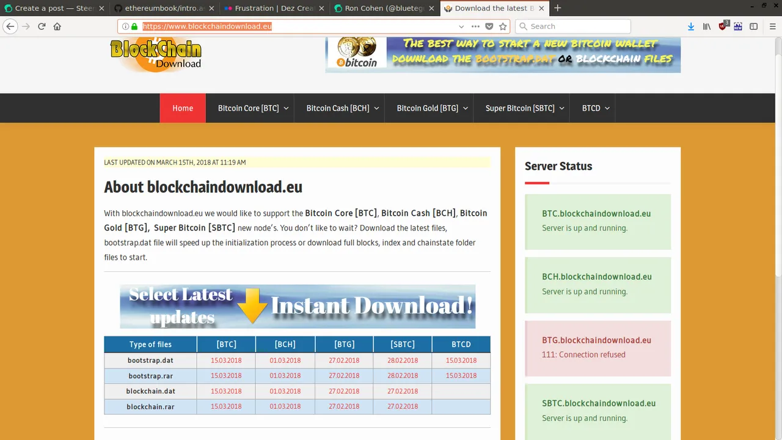Go back with the browser back arrow
Image resolution: width=782 pixels, height=440 pixels.
[10, 26]
